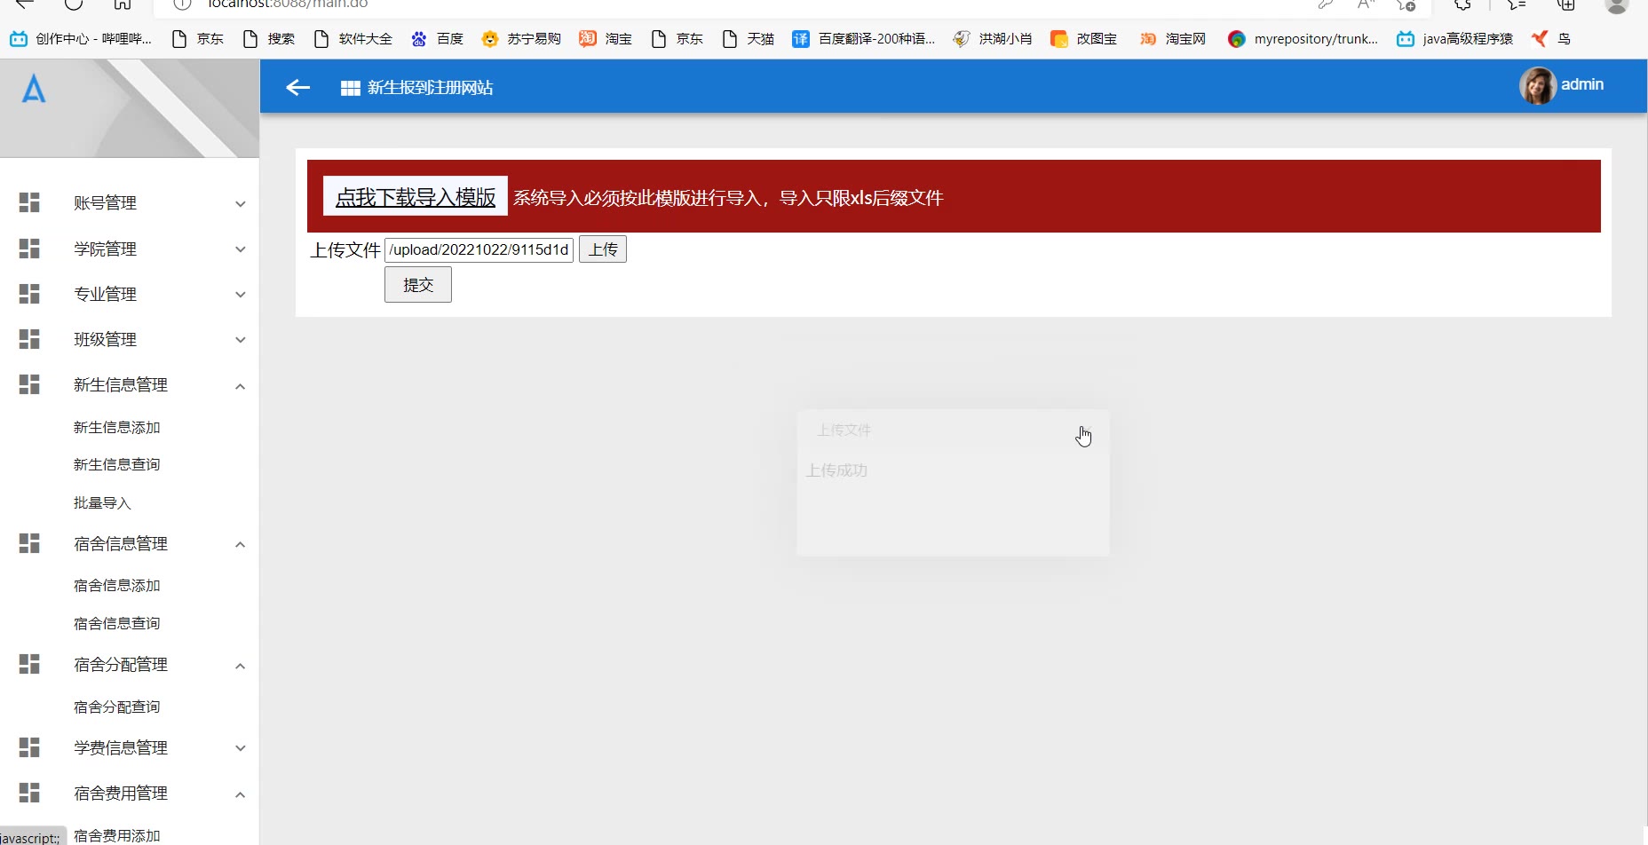Screen dimensions: 1648x845
Task: Click the blue A logo in the sidebar
Action: click(34, 89)
